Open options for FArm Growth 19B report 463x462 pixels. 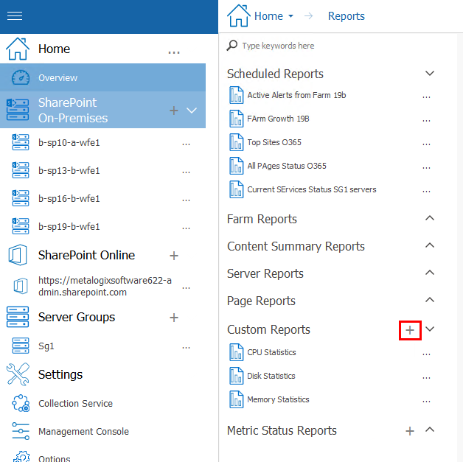click(x=426, y=121)
